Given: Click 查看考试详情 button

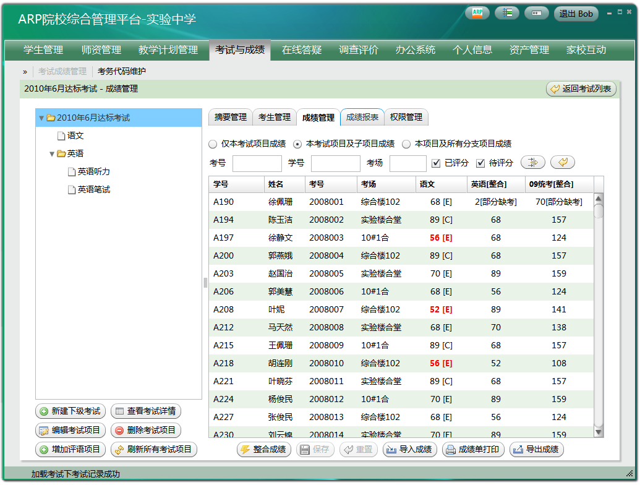Looking at the screenshot, I should [146, 411].
